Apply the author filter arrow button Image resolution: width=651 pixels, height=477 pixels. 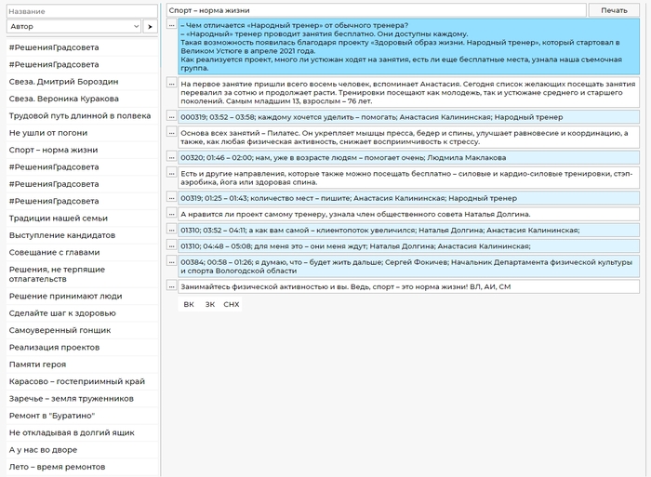point(150,27)
